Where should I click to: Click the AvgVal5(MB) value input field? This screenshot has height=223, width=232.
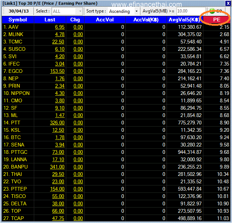pos(191,11)
